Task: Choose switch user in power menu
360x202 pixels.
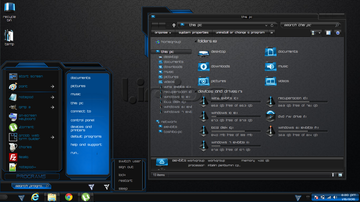Action: pos(130,161)
